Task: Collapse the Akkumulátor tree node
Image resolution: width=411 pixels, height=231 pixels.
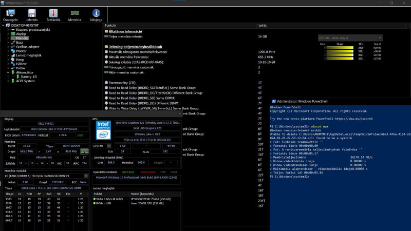Action: pos(8,72)
